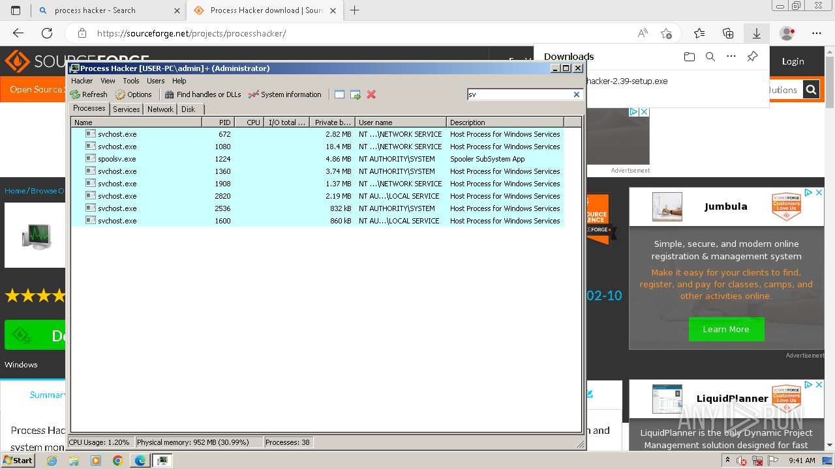
Task: Select the svchost.exe row with PID 1080
Action: 317,147
